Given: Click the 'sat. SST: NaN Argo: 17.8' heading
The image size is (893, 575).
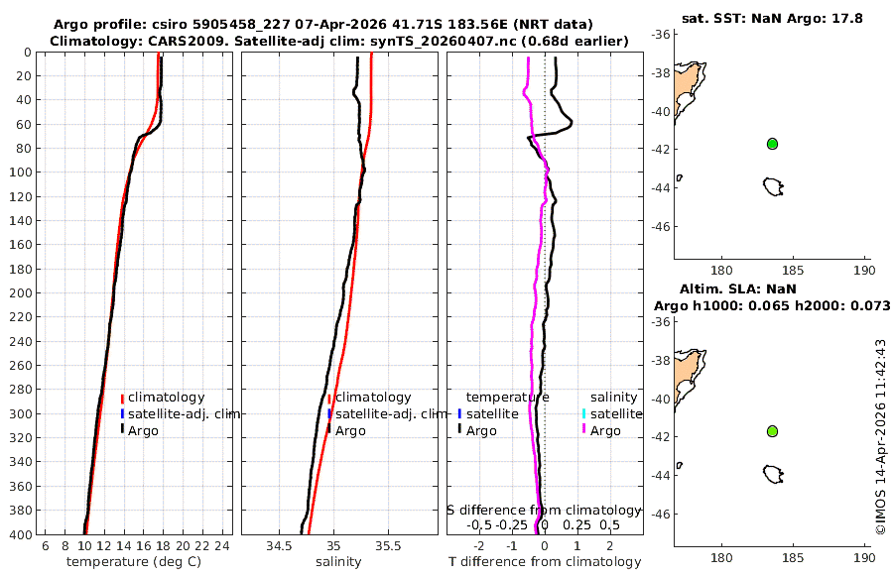Looking at the screenshot, I should click(x=772, y=18).
